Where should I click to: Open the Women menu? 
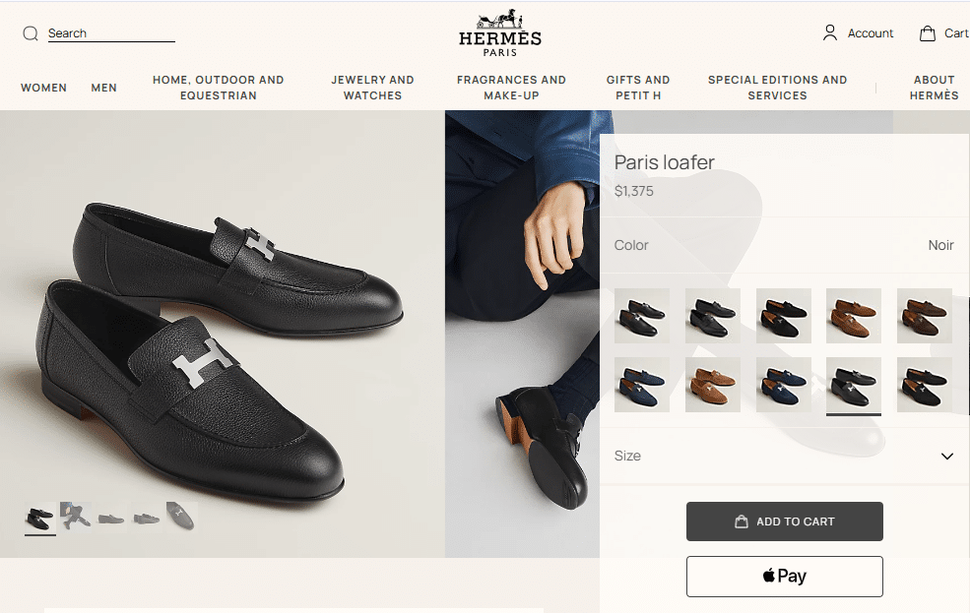(43, 88)
